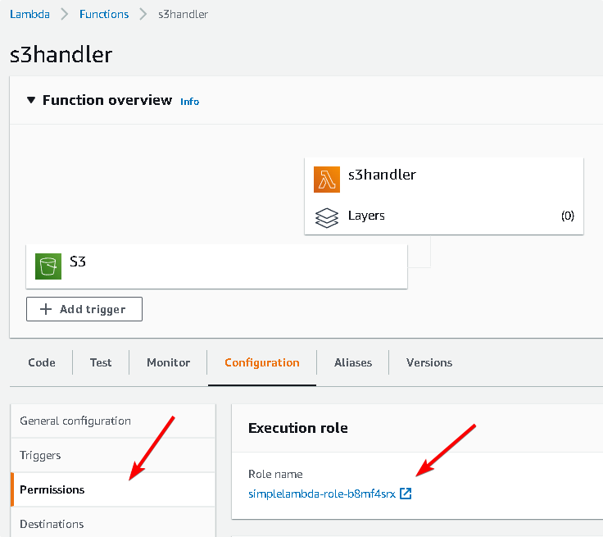Click the Add trigger button
603x537 pixels.
84,309
